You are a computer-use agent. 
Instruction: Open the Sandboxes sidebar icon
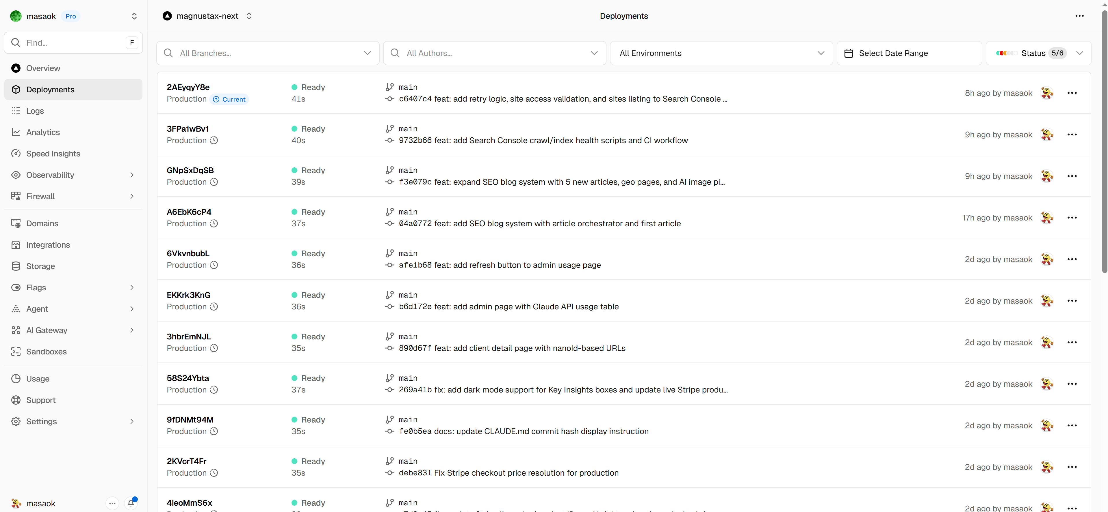(x=16, y=351)
